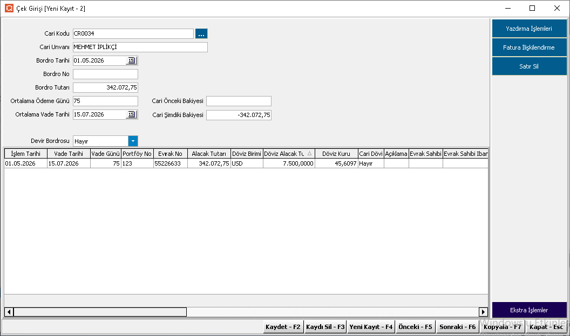This screenshot has height=336, width=570.
Task: Delete row with Satır Sil
Action: click(529, 66)
